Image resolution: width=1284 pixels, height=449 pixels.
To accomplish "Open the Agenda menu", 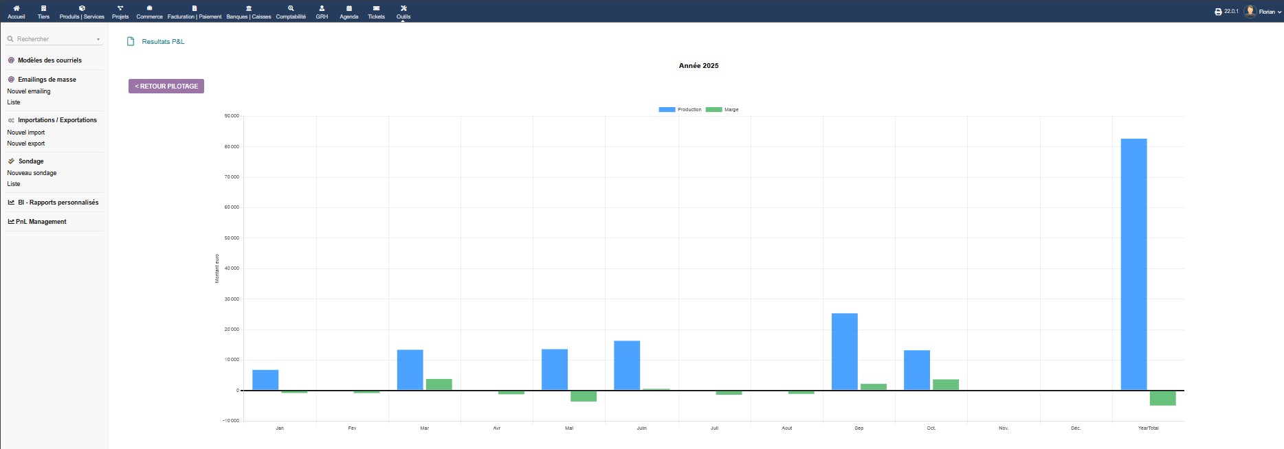I will [349, 12].
